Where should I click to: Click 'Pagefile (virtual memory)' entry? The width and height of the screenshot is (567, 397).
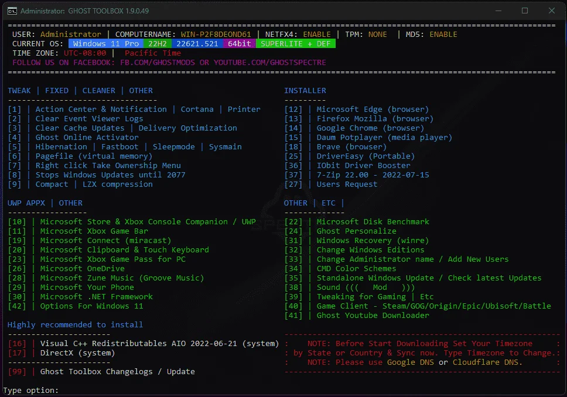pos(94,156)
